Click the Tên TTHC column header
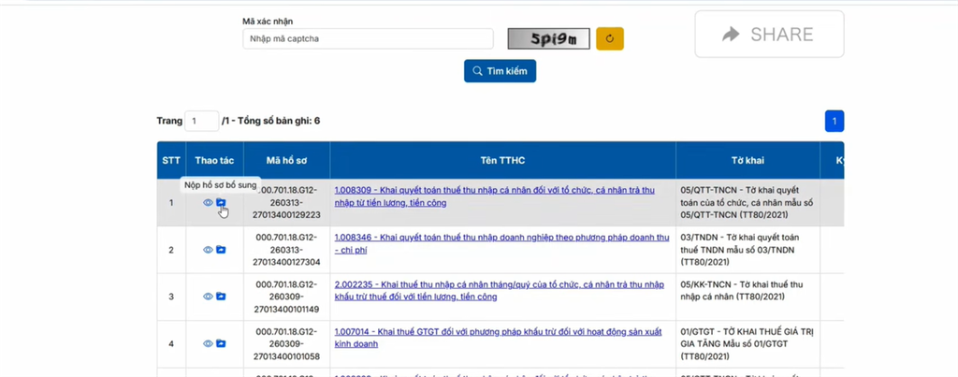 (502, 160)
